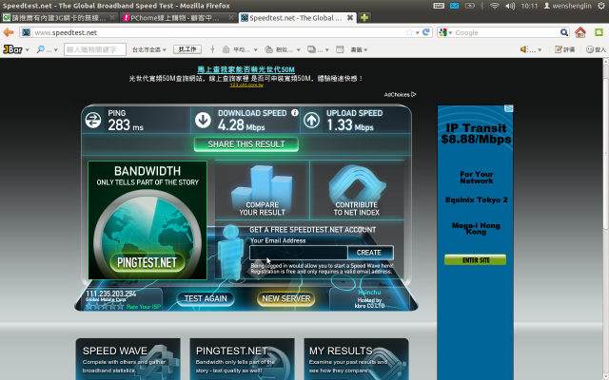Click the download speed arrow icon

[203, 121]
